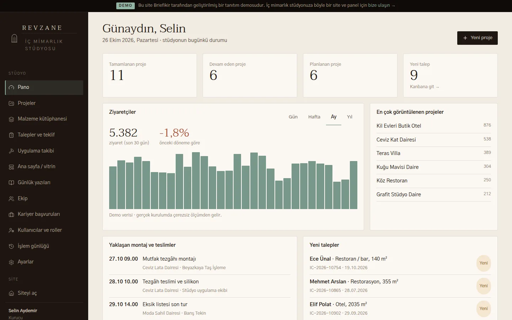The image size is (512, 320).
Task: Open Malzeme kütüphanesi in the sidebar
Action: pyautogui.click(x=44, y=119)
